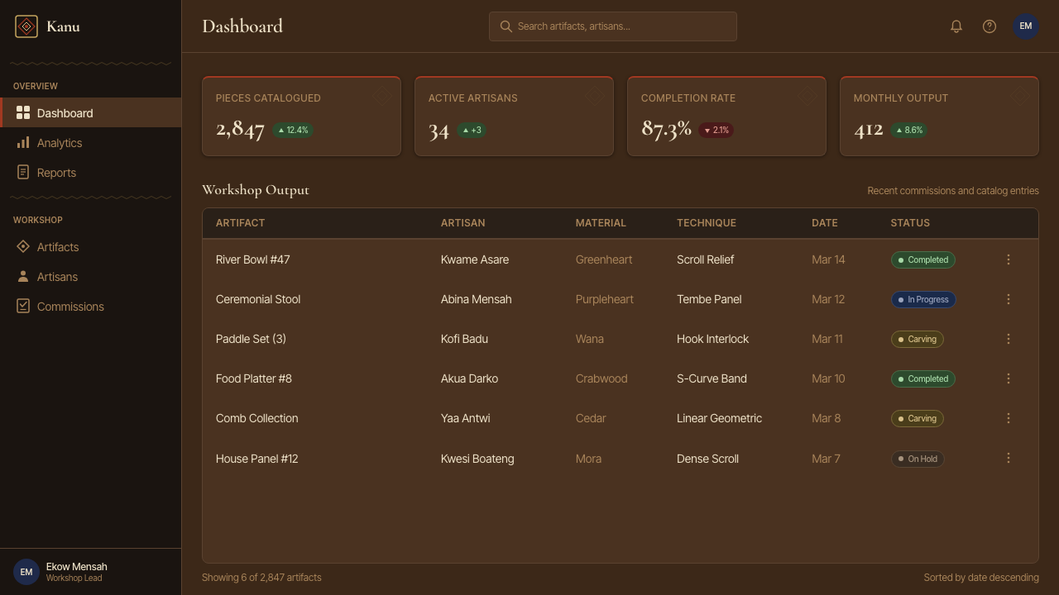Open row menu for Food Platter #8

pyautogui.click(x=1009, y=378)
